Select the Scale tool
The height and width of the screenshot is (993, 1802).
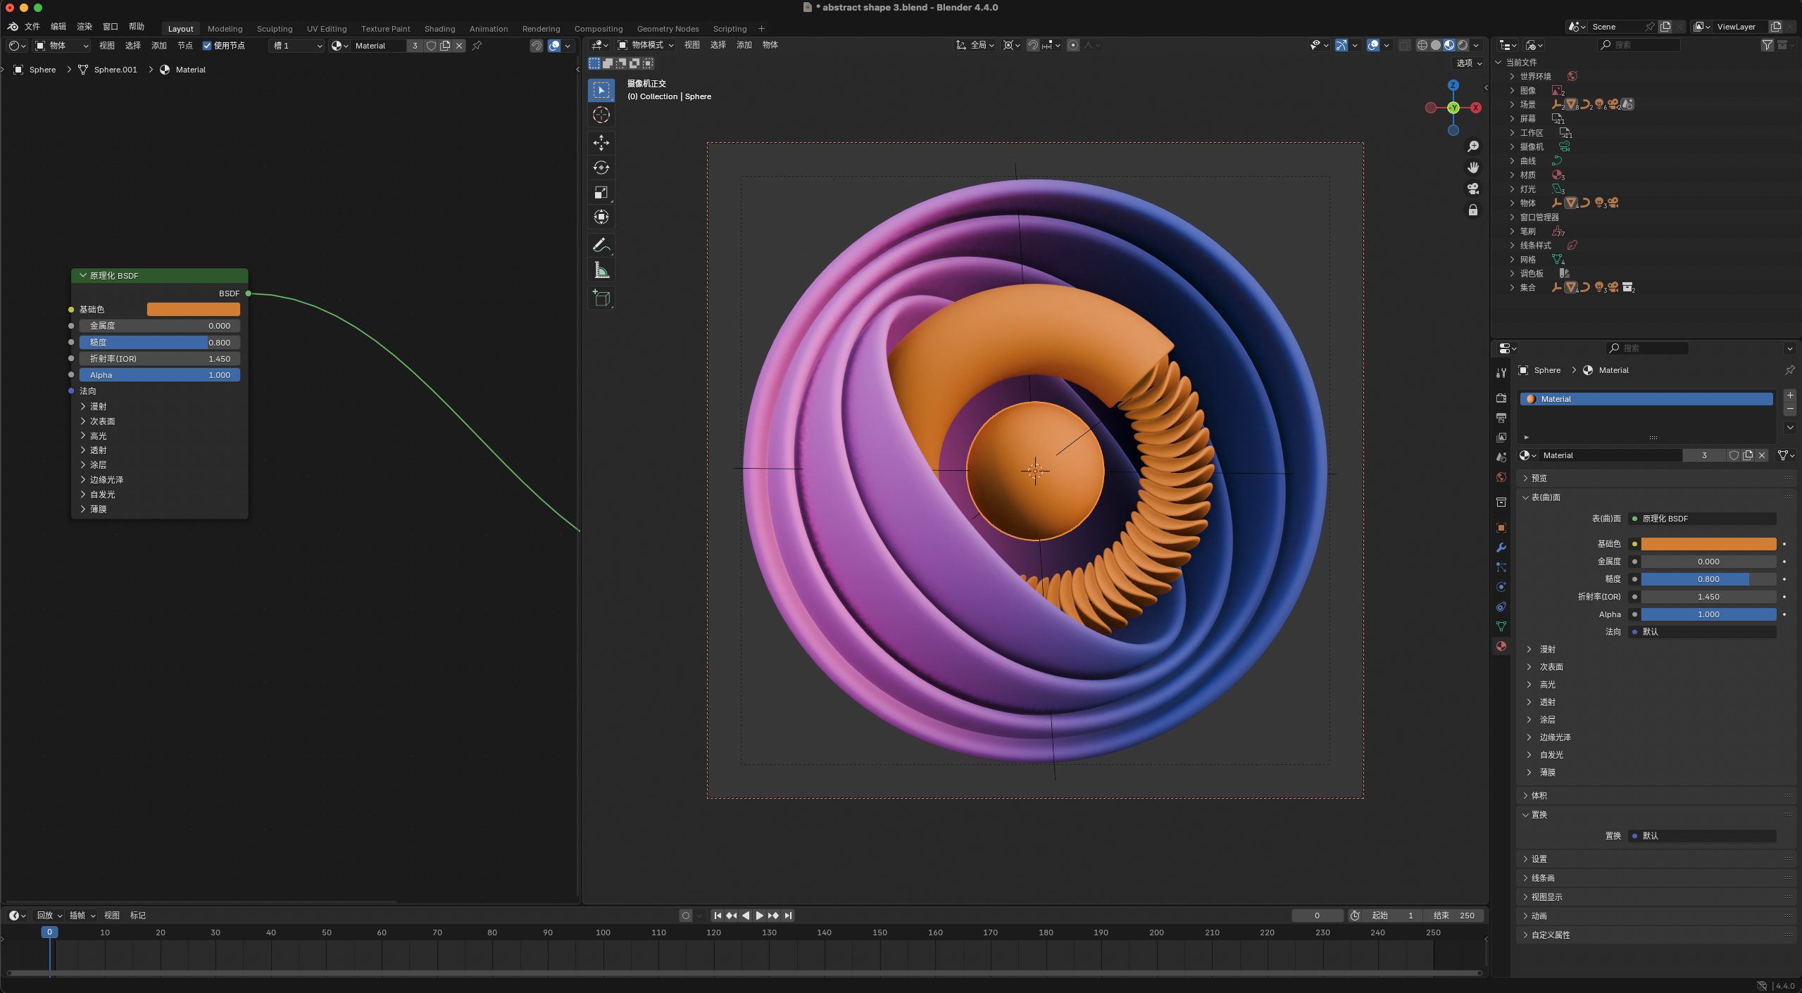point(601,192)
